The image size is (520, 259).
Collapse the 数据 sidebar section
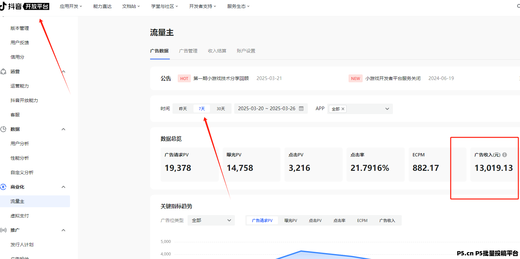[x=63, y=129]
